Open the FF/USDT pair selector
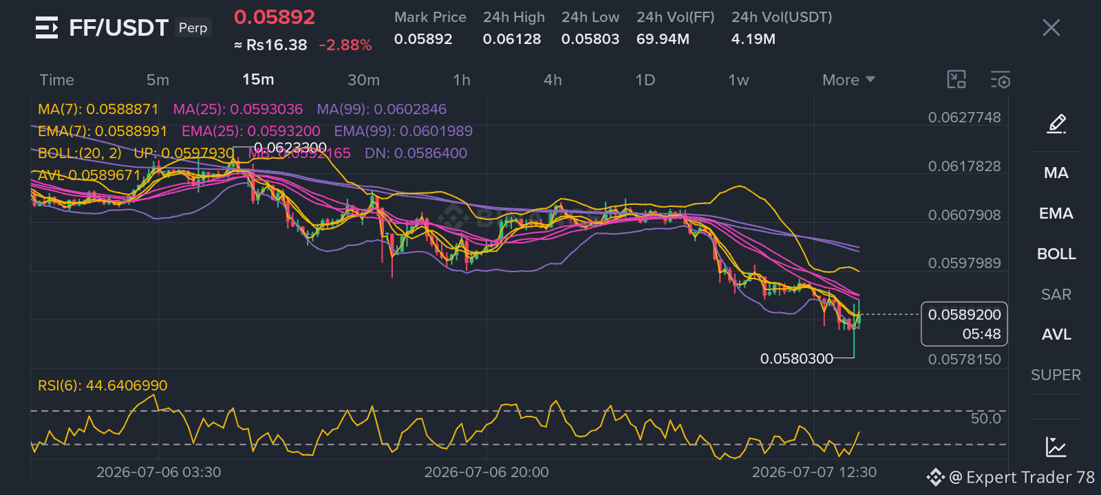 (118, 27)
